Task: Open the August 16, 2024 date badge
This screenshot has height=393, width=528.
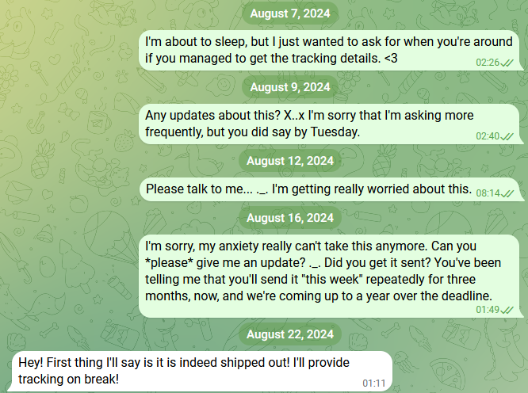Action: (x=289, y=218)
